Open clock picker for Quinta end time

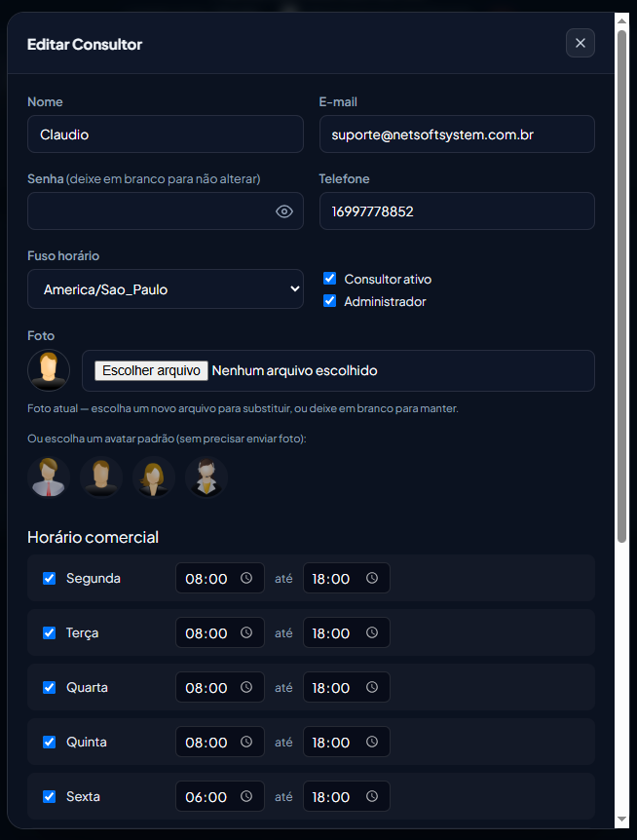tap(372, 742)
